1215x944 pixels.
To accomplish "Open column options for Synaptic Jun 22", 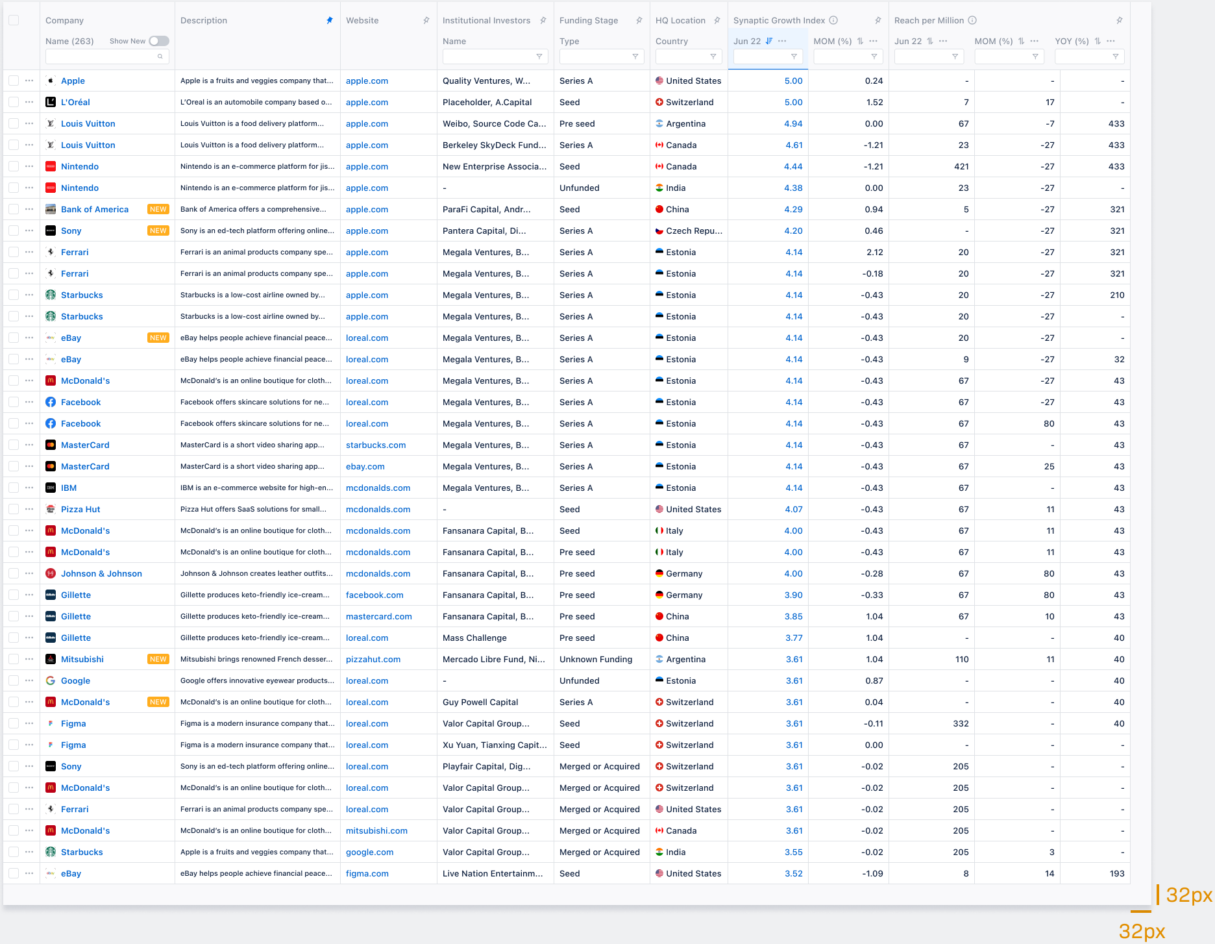I will pos(782,41).
